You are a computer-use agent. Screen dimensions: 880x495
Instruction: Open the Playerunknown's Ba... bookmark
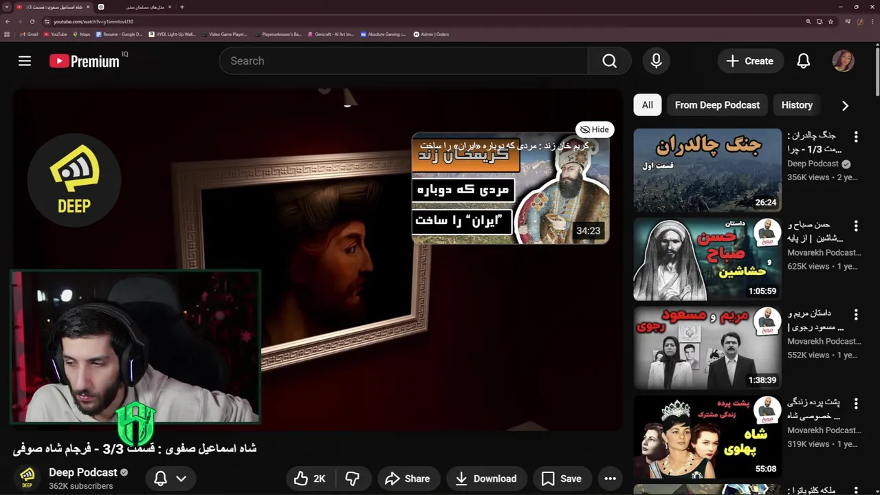(278, 34)
